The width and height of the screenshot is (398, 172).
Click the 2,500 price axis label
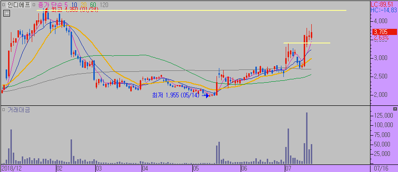pyautogui.click(x=381, y=77)
